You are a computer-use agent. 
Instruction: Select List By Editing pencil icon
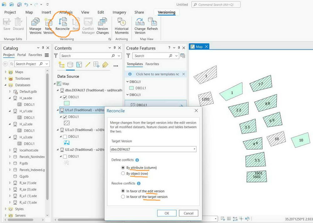tap(88, 64)
